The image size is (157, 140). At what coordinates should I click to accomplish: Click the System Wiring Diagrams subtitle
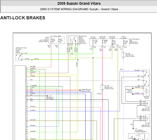click(x=79, y=9)
